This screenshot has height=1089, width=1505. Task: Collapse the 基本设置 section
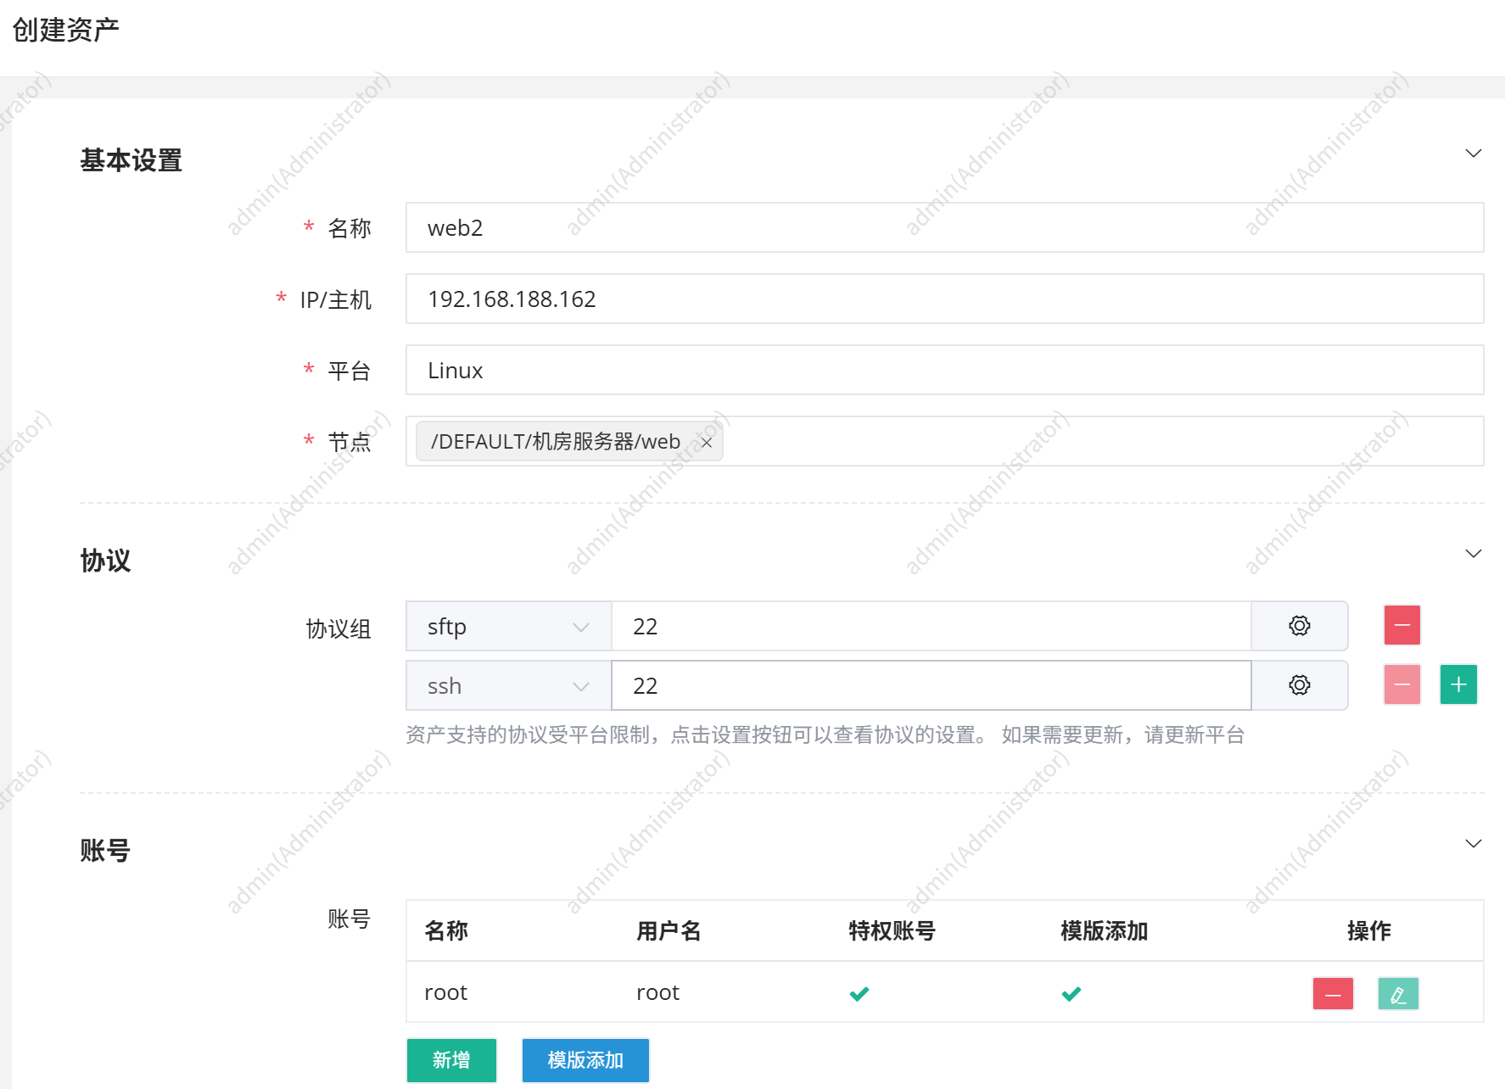1474,154
